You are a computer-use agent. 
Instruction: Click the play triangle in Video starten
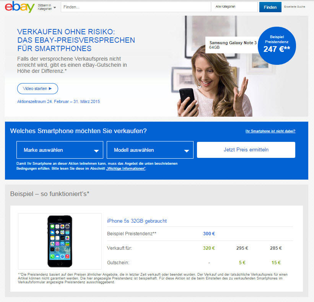click(x=50, y=88)
